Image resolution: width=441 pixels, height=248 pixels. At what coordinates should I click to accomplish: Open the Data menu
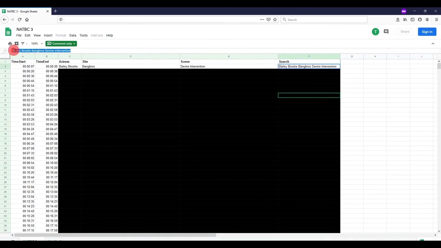73,35
